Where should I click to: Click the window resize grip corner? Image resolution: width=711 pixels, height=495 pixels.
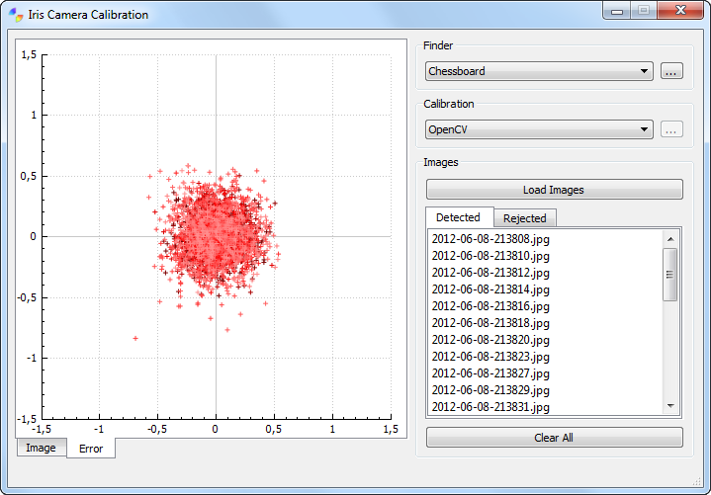(697, 481)
